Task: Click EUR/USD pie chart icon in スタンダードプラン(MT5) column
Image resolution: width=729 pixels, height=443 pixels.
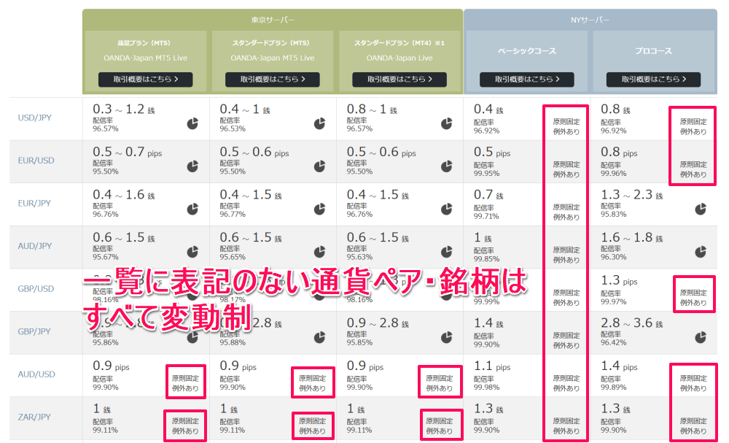Action: pyautogui.click(x=319, y=166)
